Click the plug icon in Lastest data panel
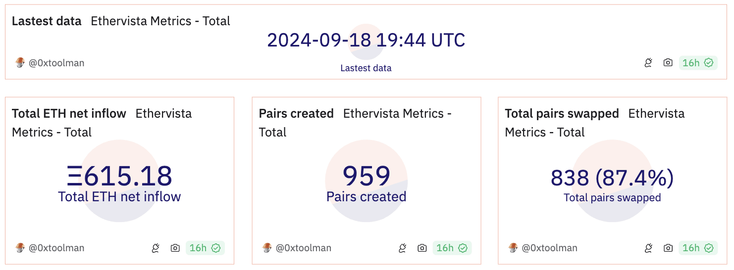Viewport: 734px width, 270px height. click(x=648, y=63)
